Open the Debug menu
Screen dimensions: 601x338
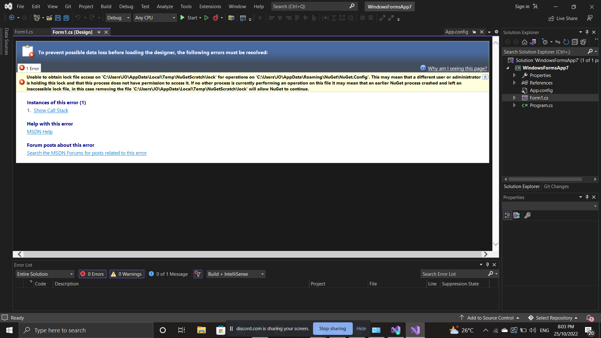(x=126, y=6)
